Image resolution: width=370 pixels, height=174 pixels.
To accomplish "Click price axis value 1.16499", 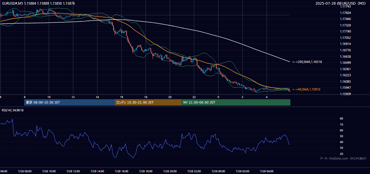I will (x=345, y=63).
